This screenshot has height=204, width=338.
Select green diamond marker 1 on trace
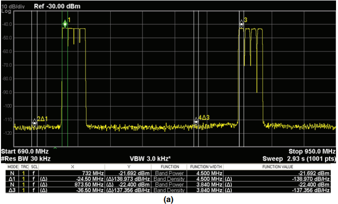click(65, 24)
